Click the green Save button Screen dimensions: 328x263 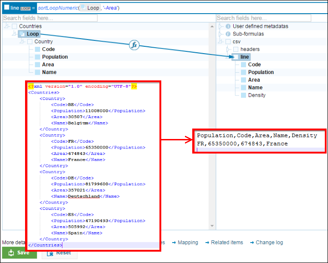click(x=20, y=253)
